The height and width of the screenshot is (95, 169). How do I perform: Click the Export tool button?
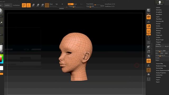158,82
